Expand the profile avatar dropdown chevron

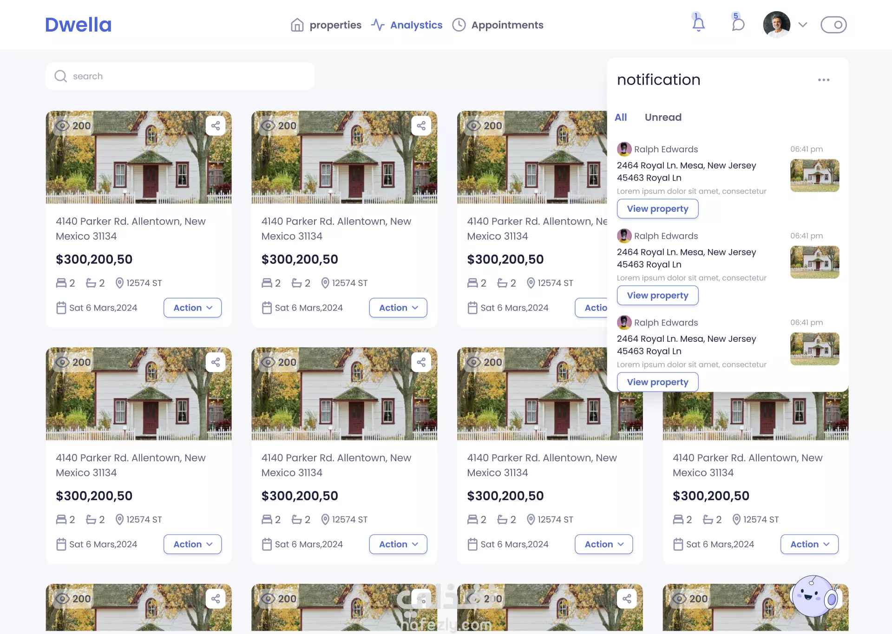[803, 25]
